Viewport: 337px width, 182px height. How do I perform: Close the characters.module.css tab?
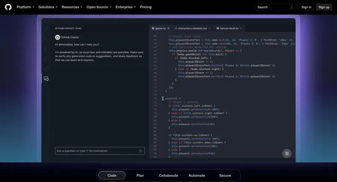(210, 28)
